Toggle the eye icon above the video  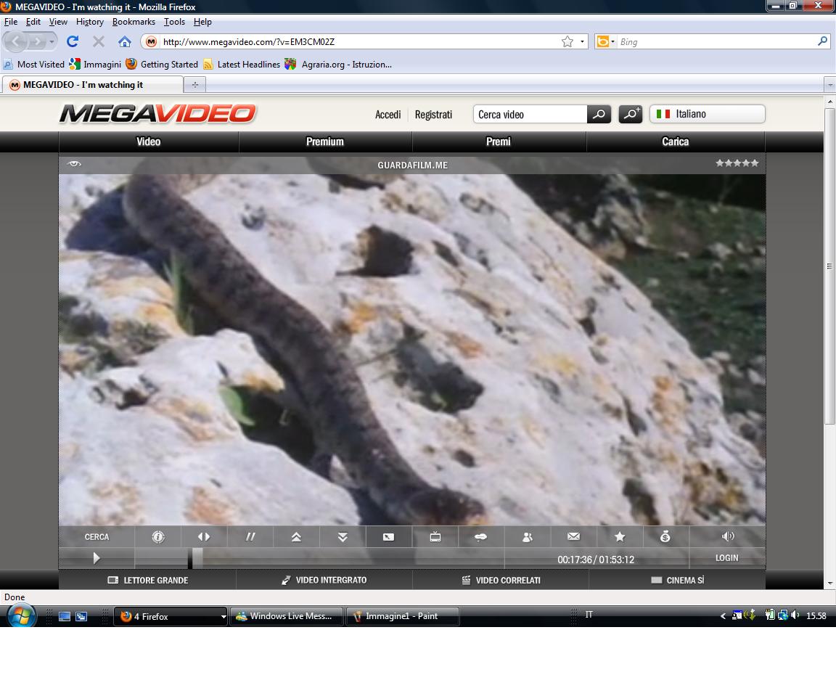(74, 164)
